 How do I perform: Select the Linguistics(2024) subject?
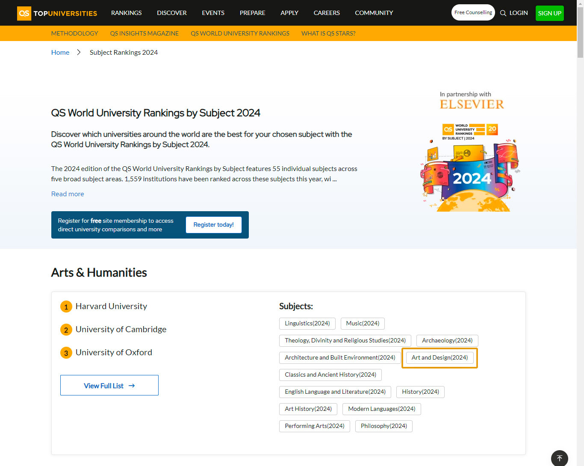[307, 324]
